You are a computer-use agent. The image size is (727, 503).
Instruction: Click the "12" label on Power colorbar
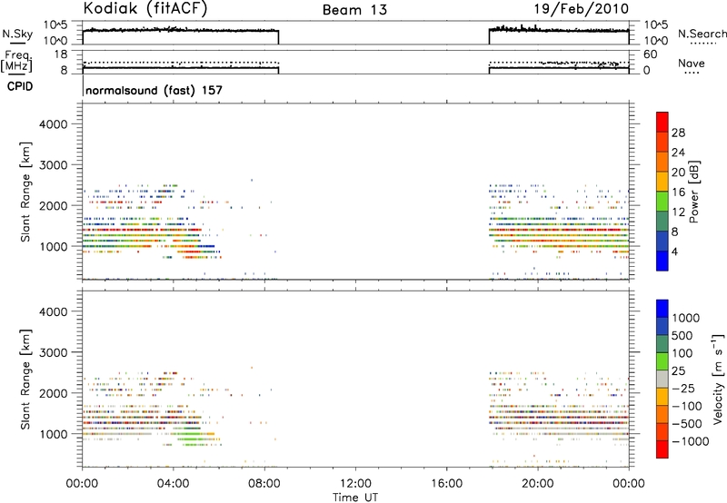[678, 212]
